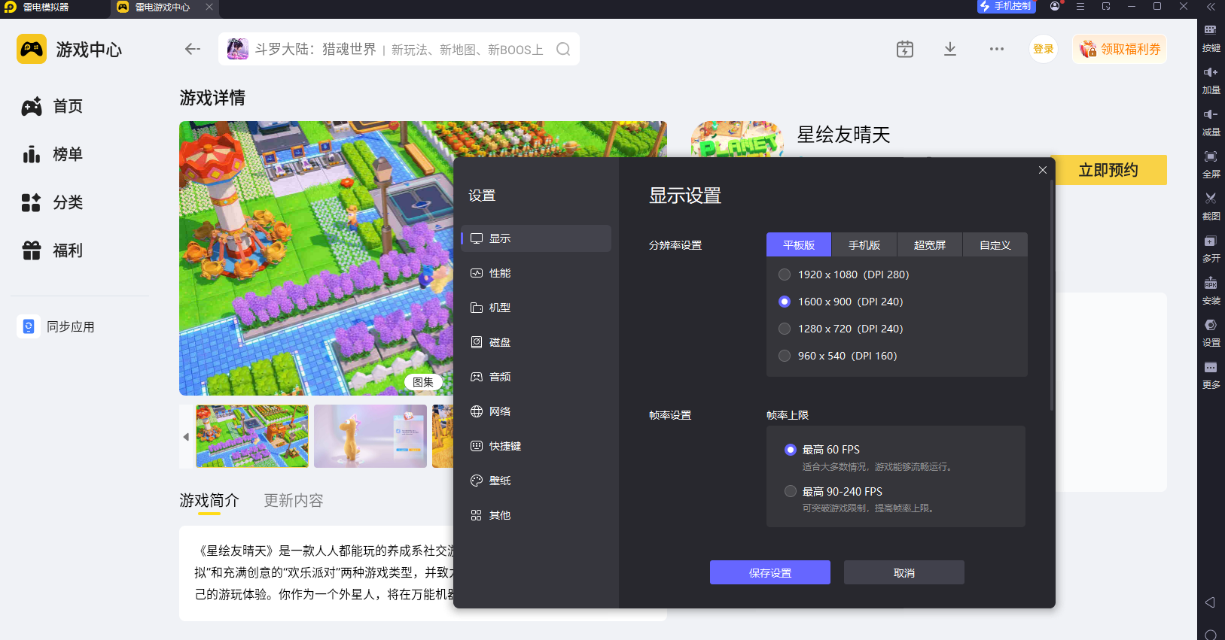Click the 保存设置 save settings button
This screenshot has width=1225, height=640.
(769, 572)
